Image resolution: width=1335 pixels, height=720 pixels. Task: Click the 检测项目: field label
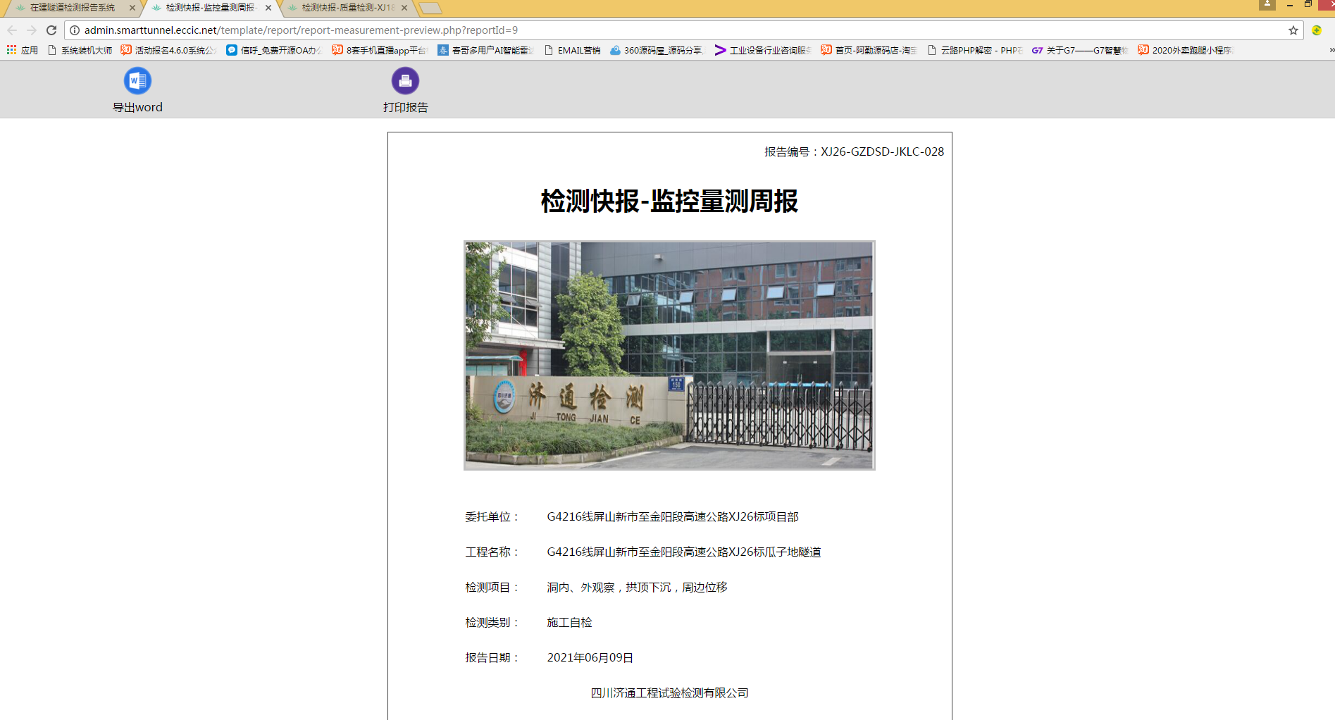(492, 587)
